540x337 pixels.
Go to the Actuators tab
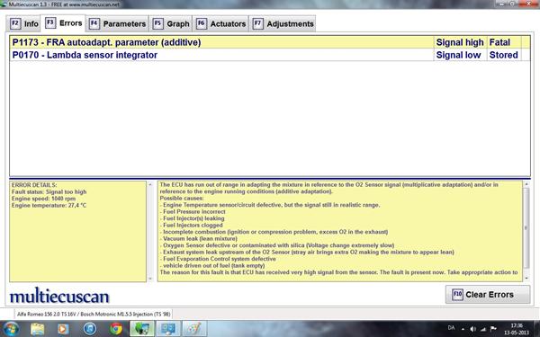(x=220, y=23)
